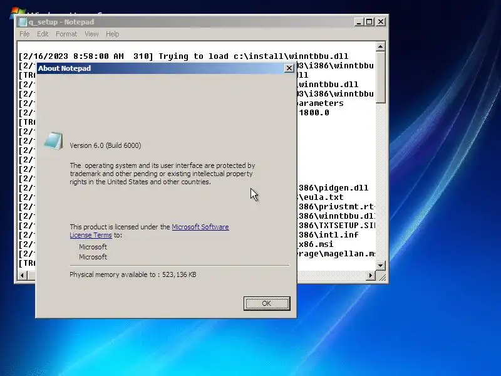The width and height of the screenshot is (501, 376).
Task: Click the trademark protection paragraph text
Action: [x=162, y=174]
